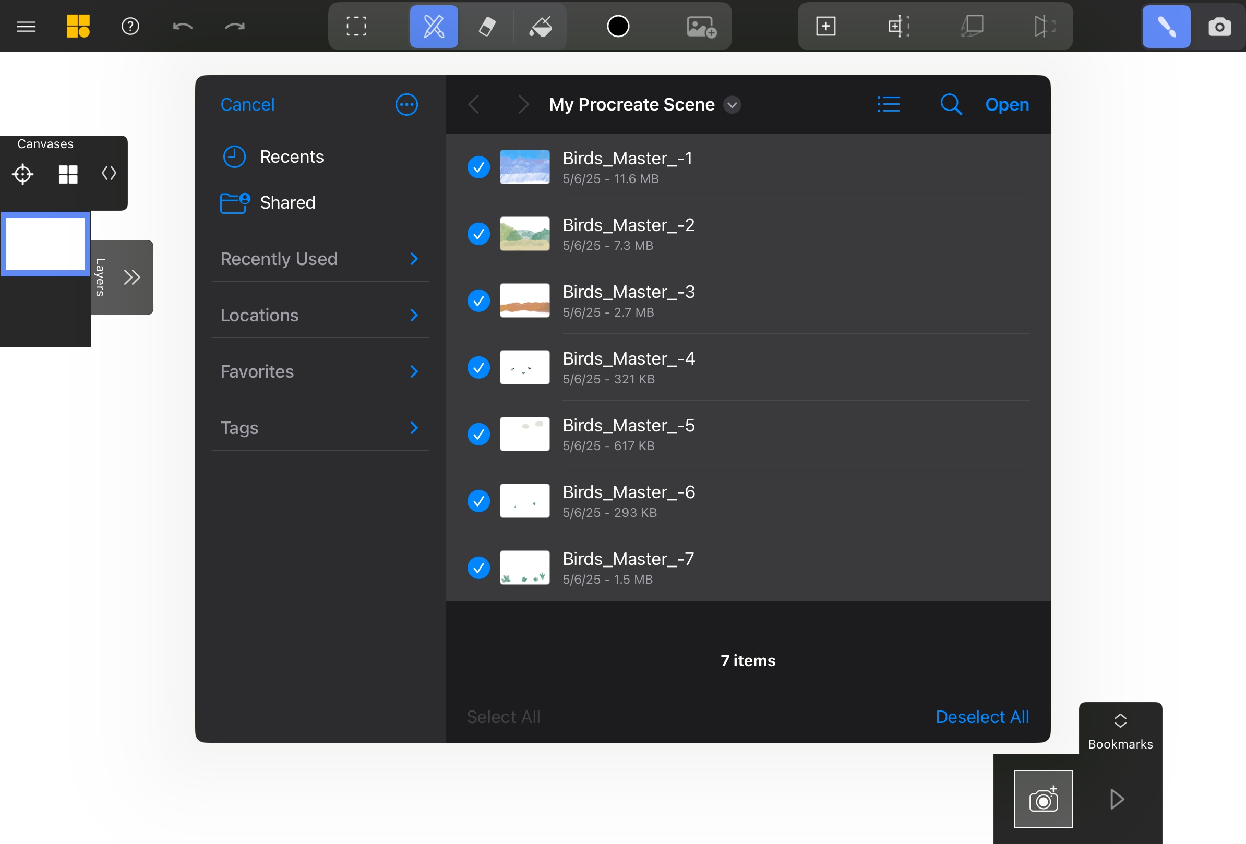Cancel the file picker dialog
The width and height of the screenshot is (1246, 844).
click(x=247, y=104)
